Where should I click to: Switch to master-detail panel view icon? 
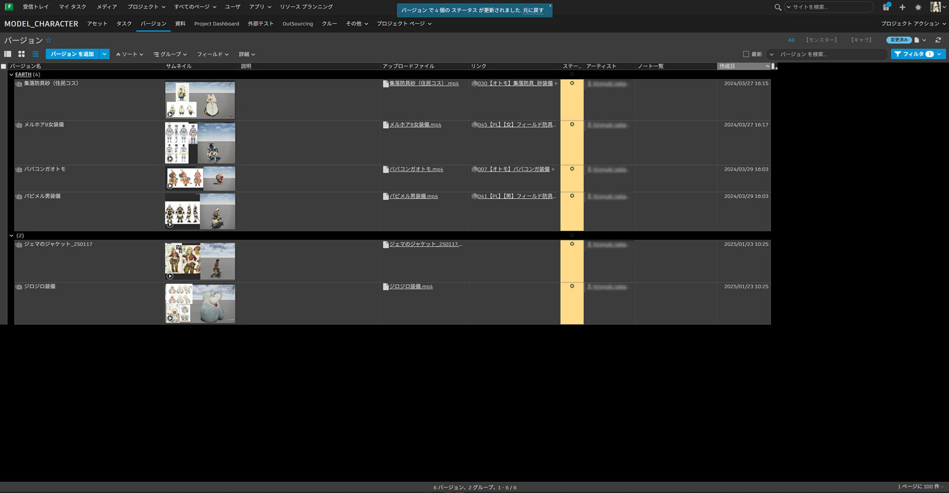(7, 54)
